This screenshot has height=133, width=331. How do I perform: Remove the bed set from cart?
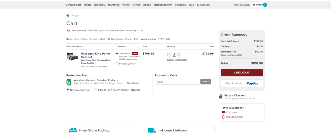pyautogui.click(x=171, y=60)
